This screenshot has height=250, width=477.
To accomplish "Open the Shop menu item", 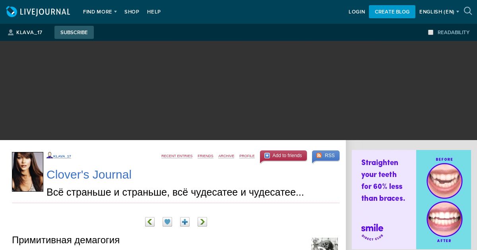I will tap(132, 12).
